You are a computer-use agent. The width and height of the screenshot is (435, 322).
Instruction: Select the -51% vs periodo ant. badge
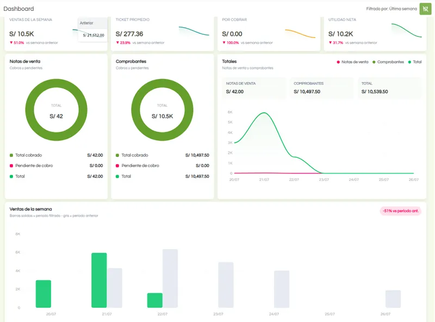click(x=401, y=211)
